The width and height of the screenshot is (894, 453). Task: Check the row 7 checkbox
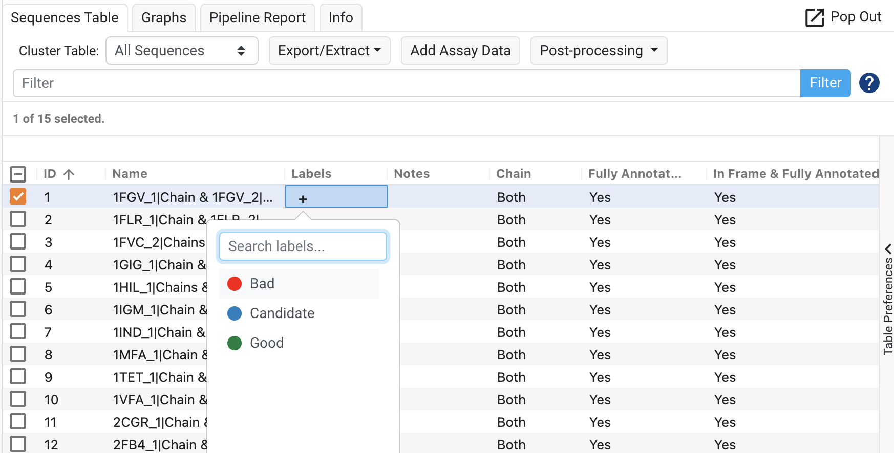click(18, 332)
